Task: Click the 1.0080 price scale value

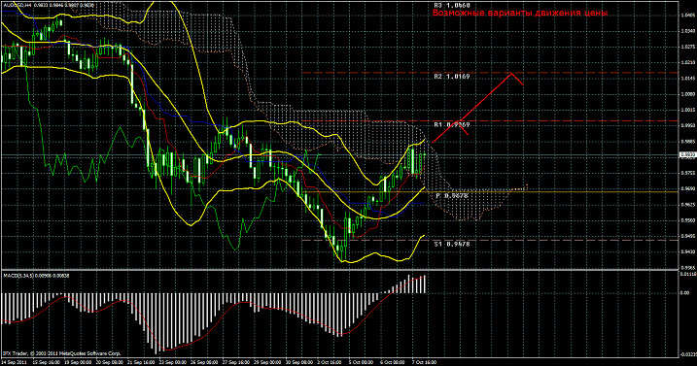Action: [688, 94]
